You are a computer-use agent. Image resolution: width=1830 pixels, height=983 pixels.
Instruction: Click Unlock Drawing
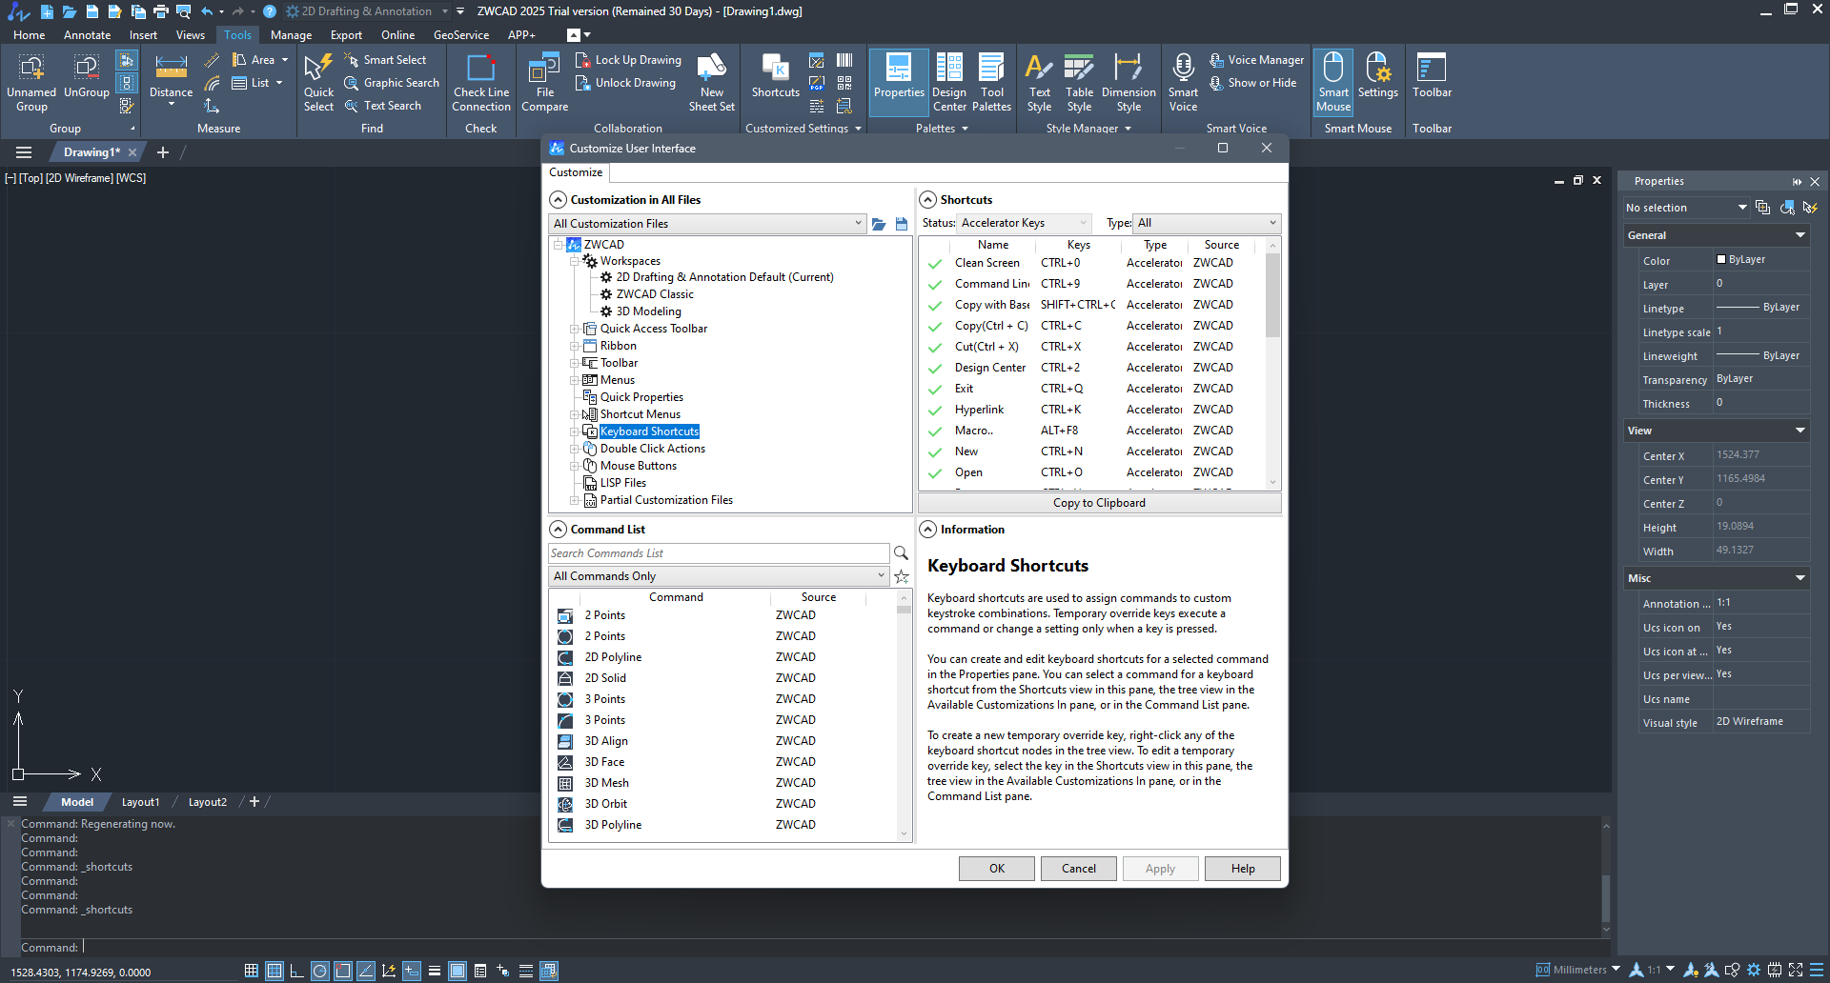click(626, 83)
